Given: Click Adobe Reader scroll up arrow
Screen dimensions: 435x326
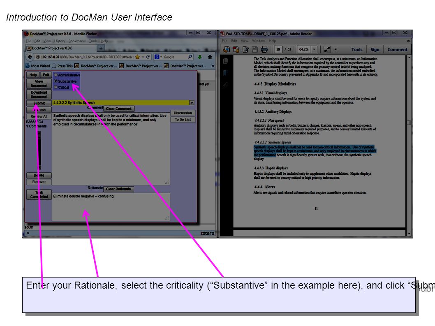Looking at the screenshot, I should [409, 58].
